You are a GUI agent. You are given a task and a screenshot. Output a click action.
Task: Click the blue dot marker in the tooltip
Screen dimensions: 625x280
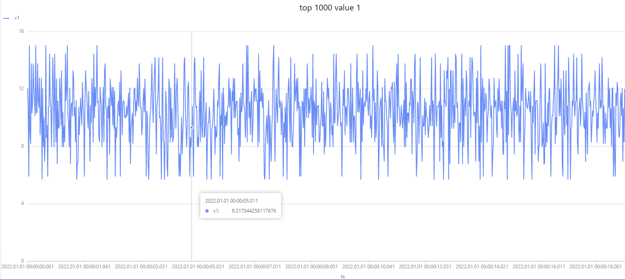tap(207, 211)
